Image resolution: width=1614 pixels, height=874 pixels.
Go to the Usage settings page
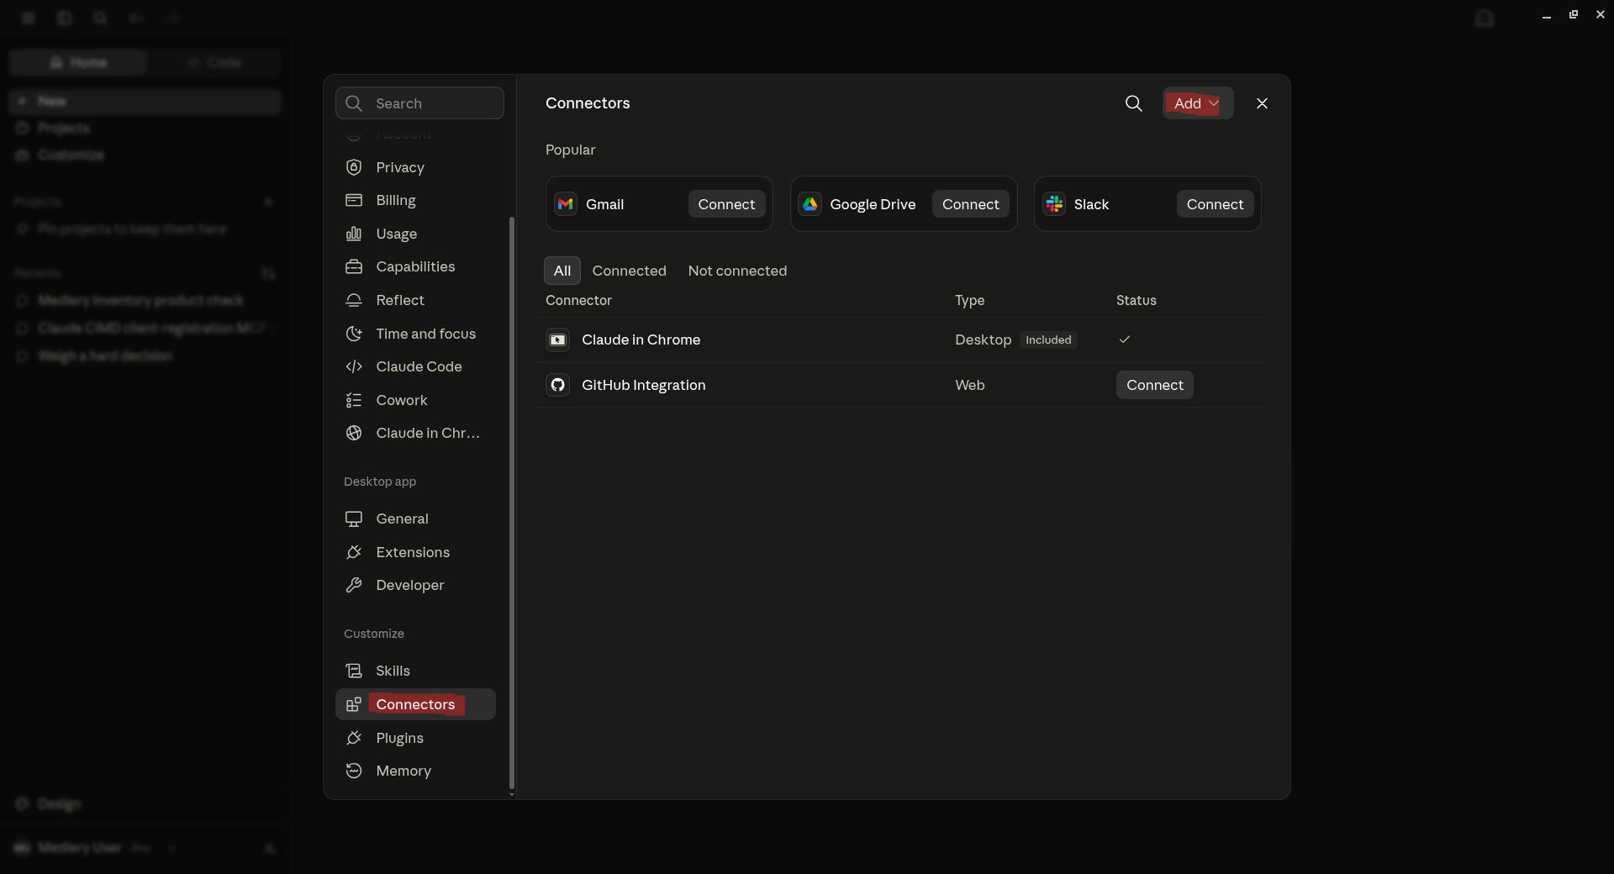click(415, 234)
